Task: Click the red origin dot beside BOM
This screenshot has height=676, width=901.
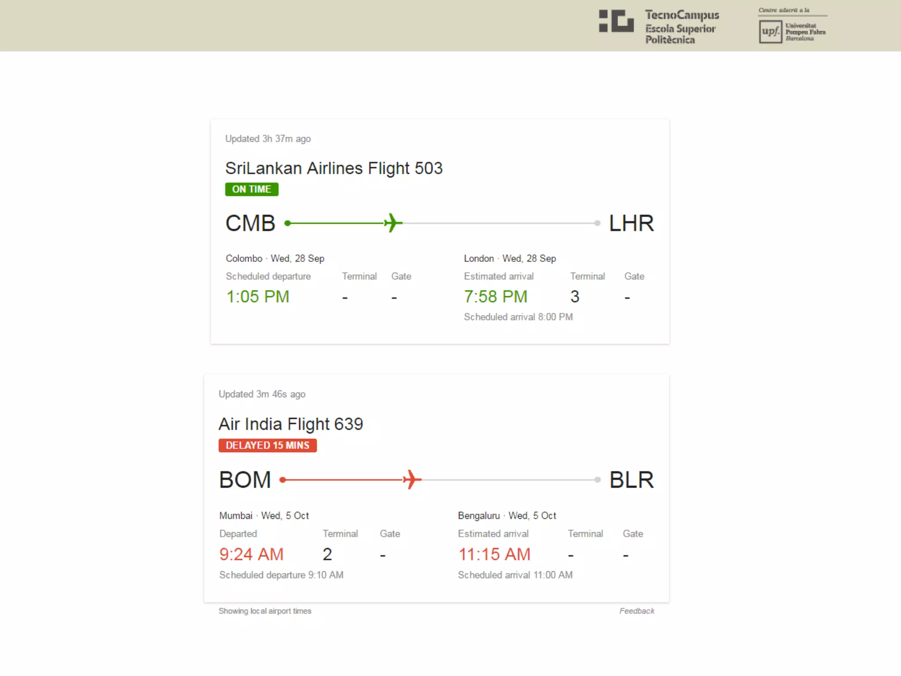Action: pyautogui.click(x=283, y=480)
